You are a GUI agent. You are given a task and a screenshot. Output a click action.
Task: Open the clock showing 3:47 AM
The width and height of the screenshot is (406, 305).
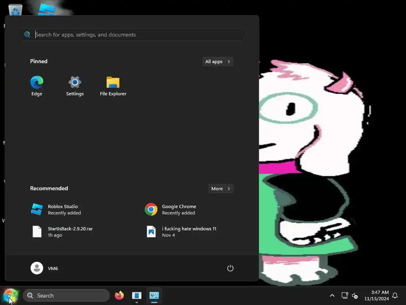tap(377, 295)
